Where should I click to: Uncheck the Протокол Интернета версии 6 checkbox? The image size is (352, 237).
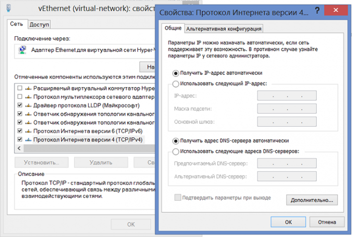[20, 131]
